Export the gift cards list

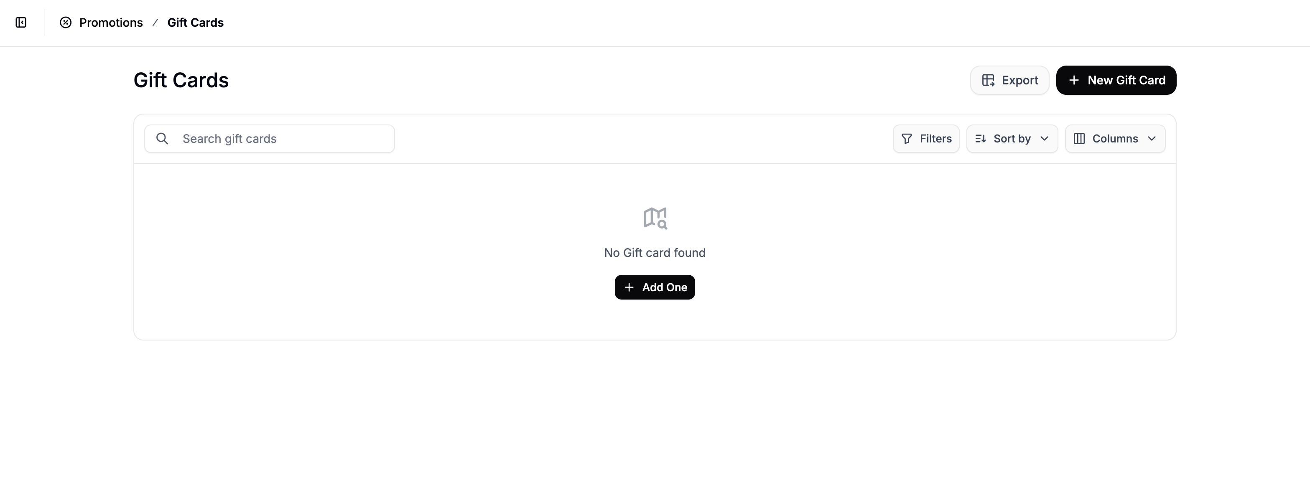pos(1009,80)
